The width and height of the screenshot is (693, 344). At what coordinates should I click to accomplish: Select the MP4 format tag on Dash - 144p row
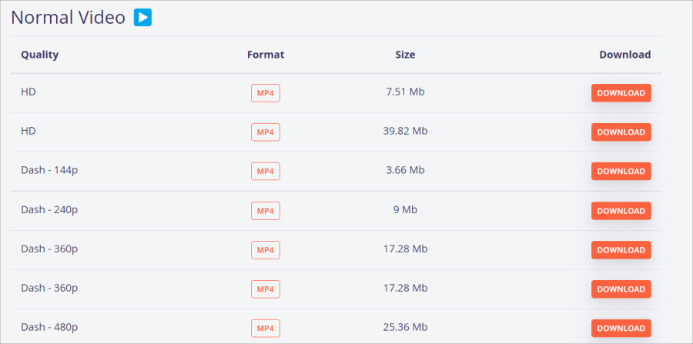[x=266, y=172]
